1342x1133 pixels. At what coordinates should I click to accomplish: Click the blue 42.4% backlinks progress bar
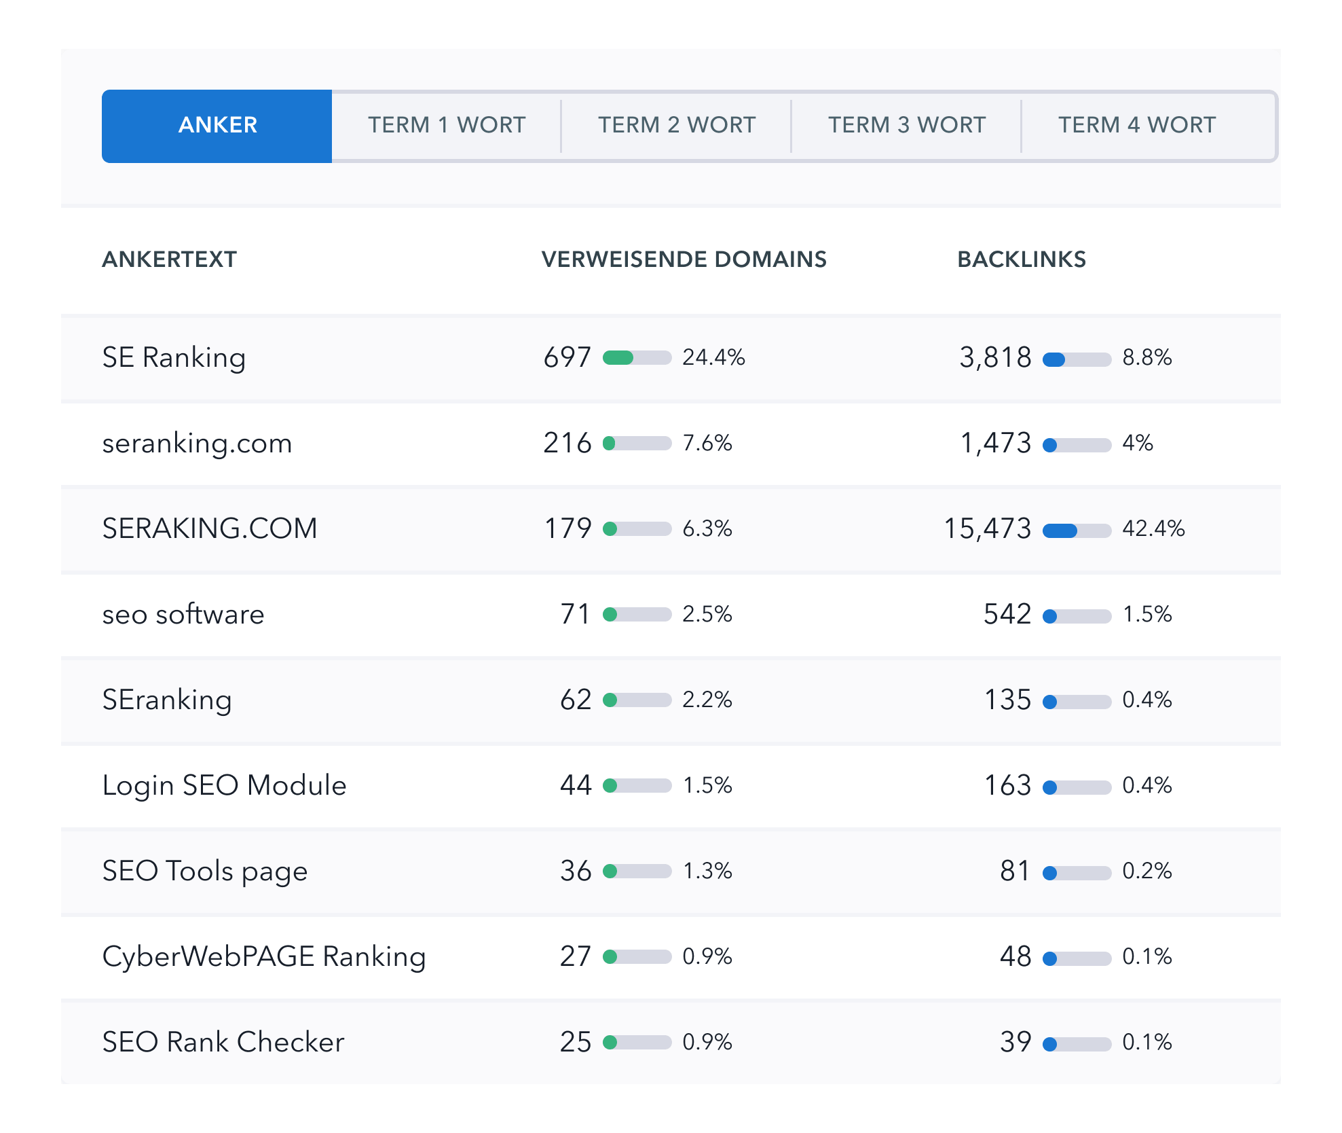[x=1077, y=530]
